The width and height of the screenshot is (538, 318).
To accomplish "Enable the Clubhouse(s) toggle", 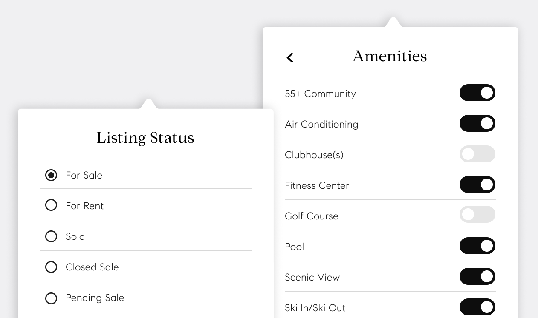I will point(477,154).
